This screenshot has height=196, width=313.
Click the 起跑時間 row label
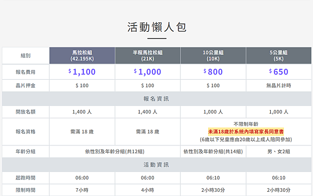(x=26, y=178)
